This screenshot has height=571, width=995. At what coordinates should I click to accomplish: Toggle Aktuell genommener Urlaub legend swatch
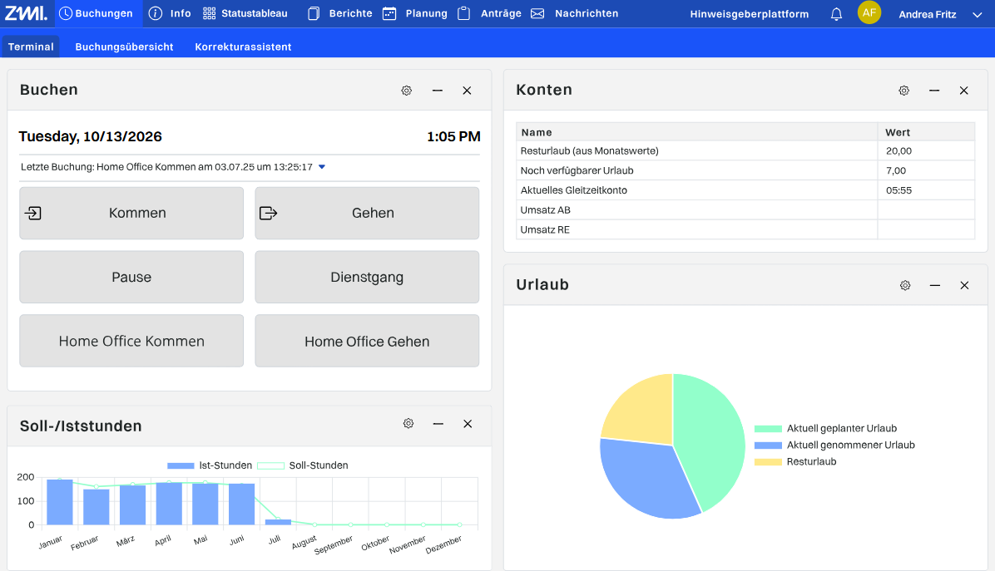768,445
